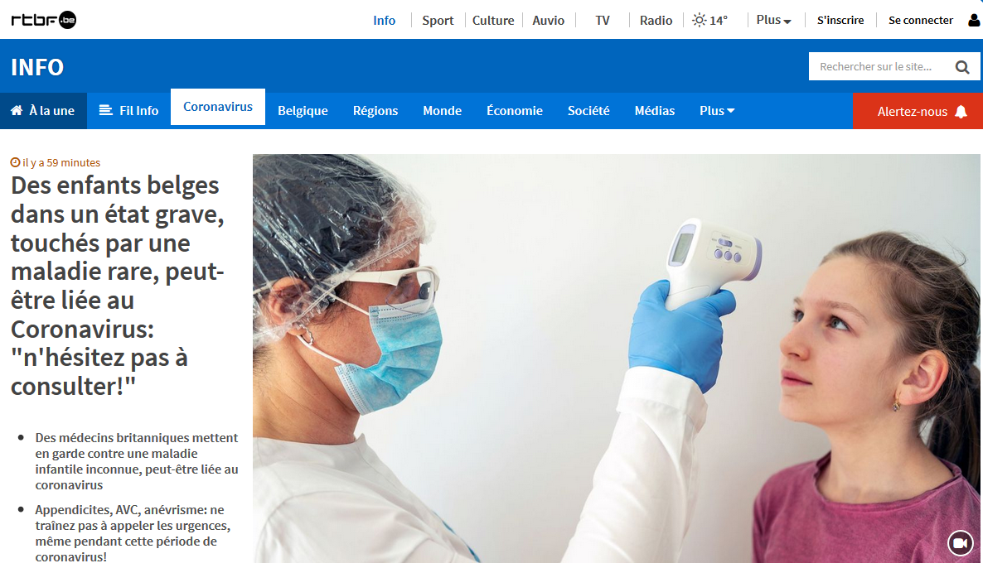Click the S'inscrire link
Viewport: 983px width, 568px height.
840,20
